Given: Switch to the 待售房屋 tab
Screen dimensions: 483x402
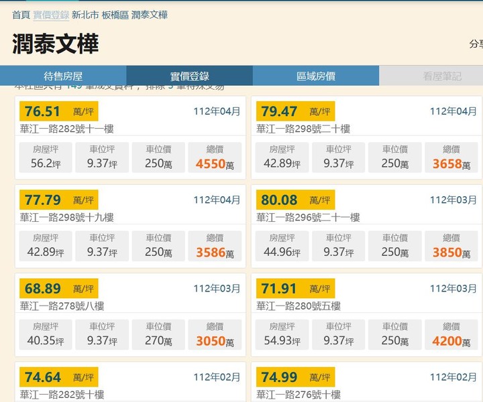Looking at the screenshot, I should pyautogui.click(x=63, y=76).
